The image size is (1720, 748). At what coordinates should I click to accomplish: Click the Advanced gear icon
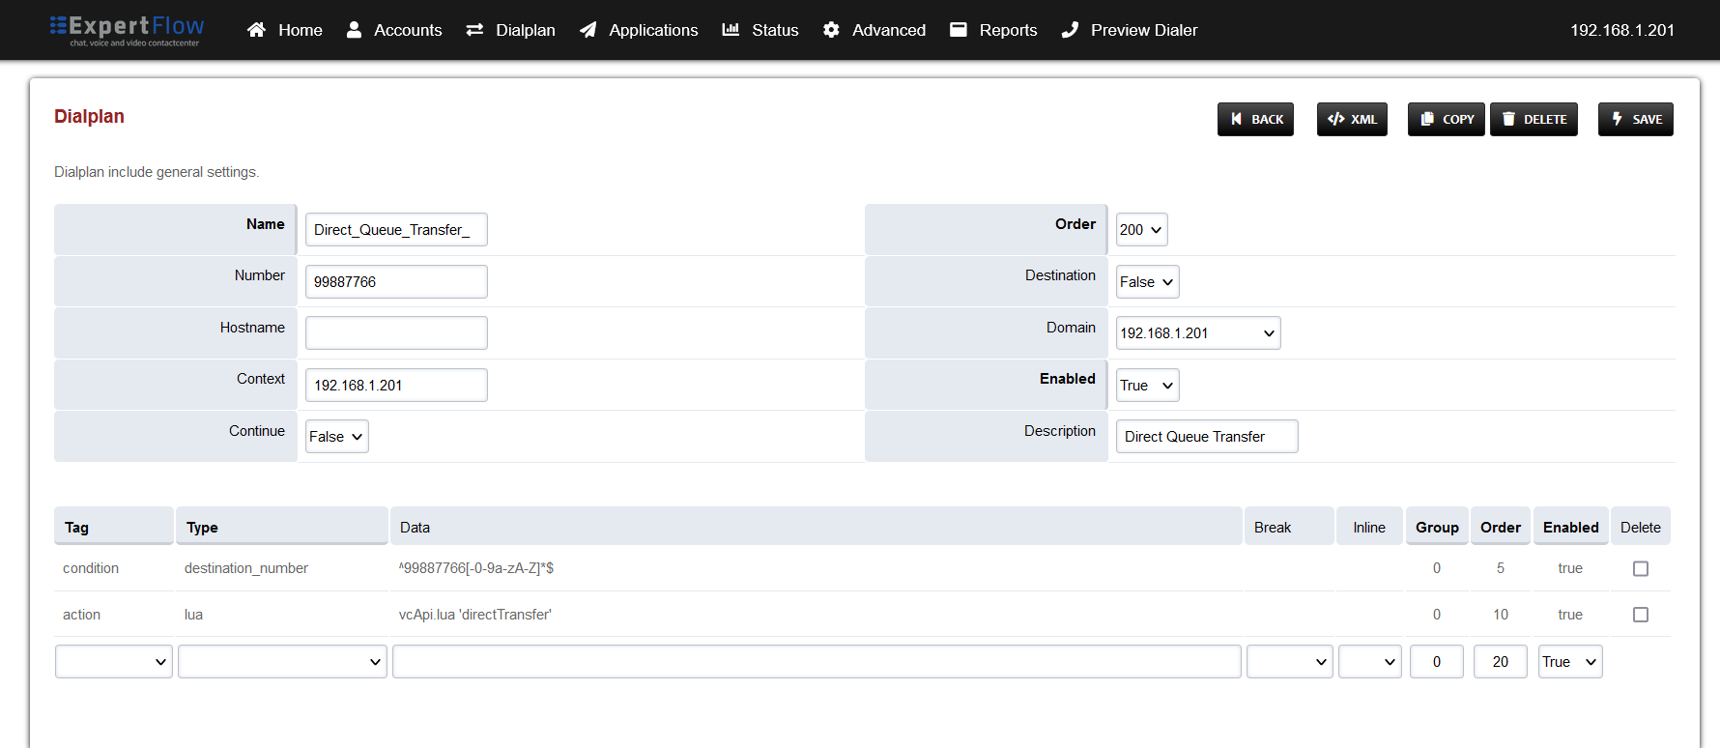pos(831,30)
